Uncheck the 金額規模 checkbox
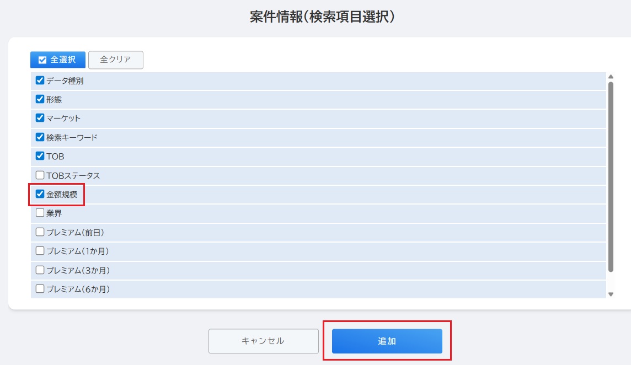631x365 pixels. tap(40, 194)
